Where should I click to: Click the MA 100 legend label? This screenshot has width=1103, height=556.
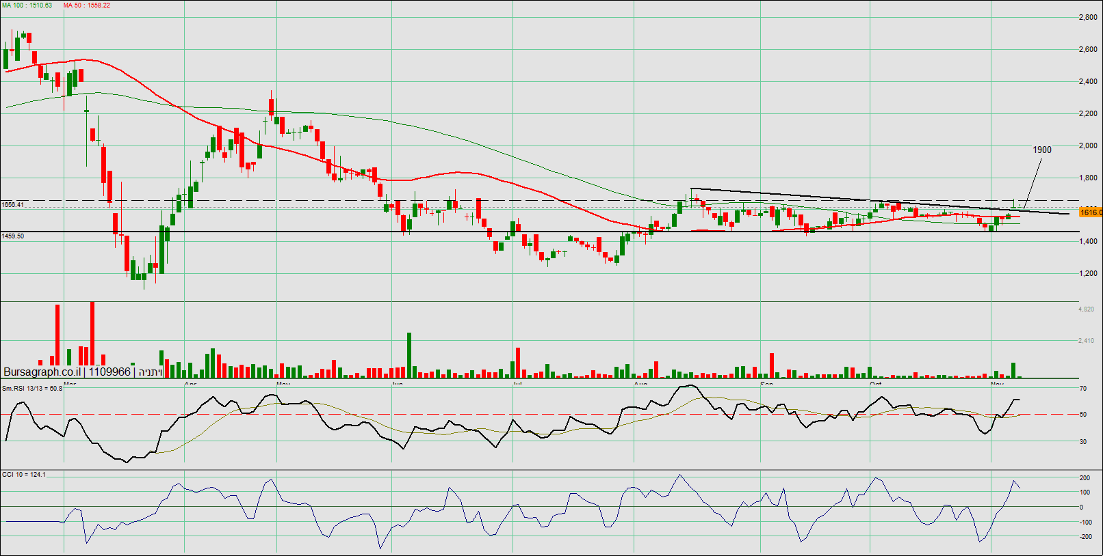click(27, 5)
